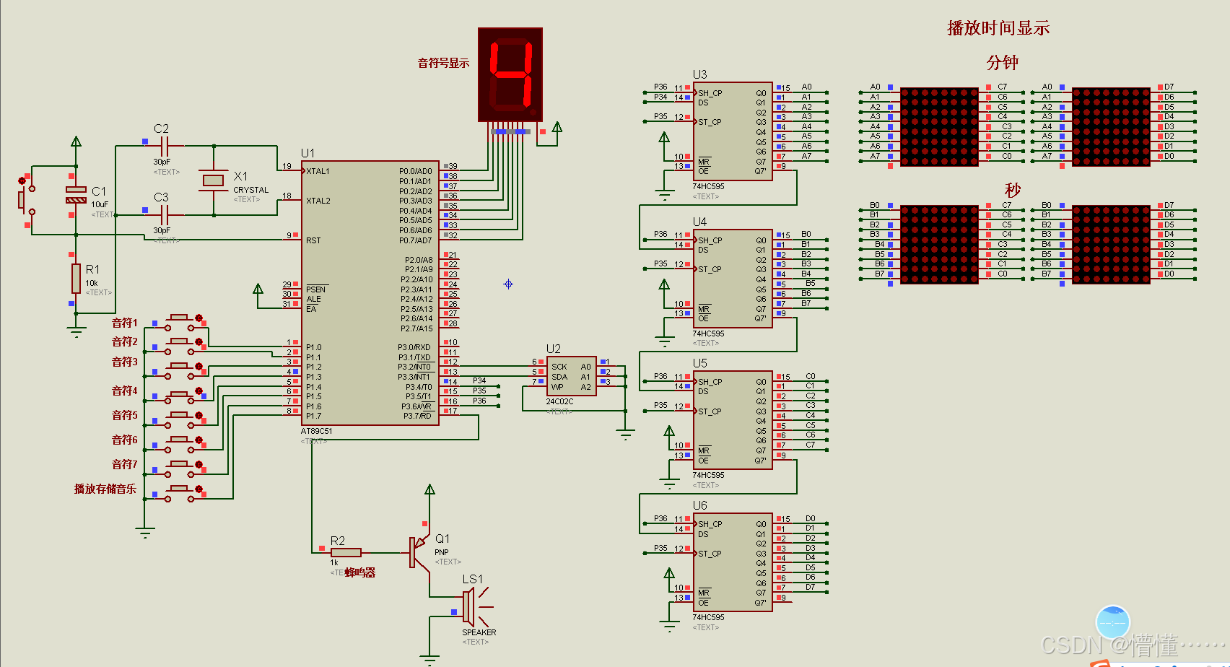The height and width of the screenshot is (667, 1230).
Task: Click the P3.7/RD pin label on U1
Action: 417,416
